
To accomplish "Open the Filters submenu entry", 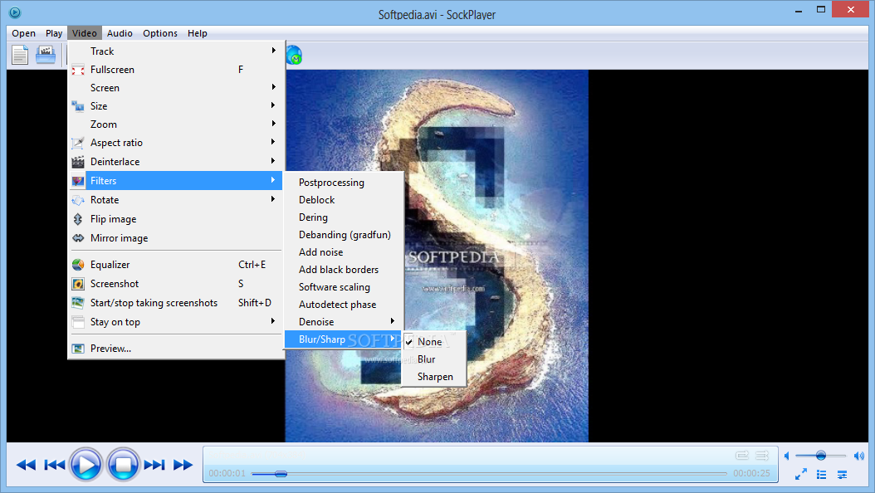I will click(176, 181).
